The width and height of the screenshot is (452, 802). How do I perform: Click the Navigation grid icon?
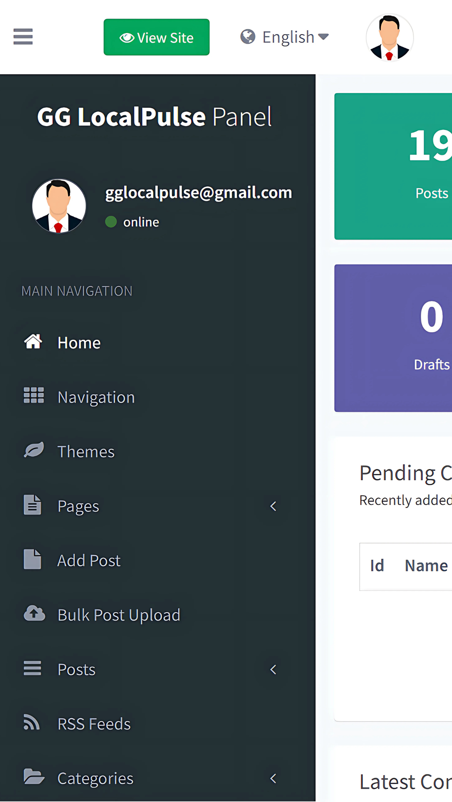coord(33,395)
